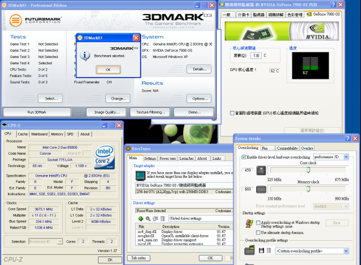Image resolution: width=361 pixels, height=265 pixels.
Task: Click the monitor icon under Target adapter
Action: pos(140,176)
